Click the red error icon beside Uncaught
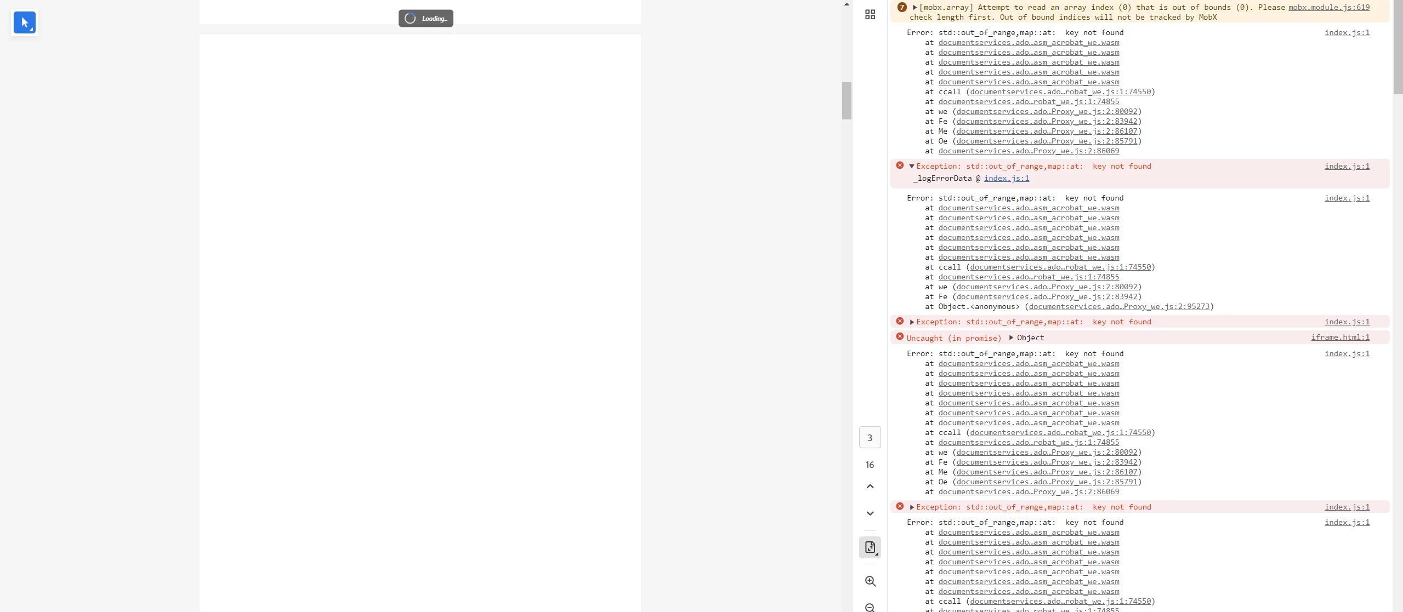Image resolution: width=1403 pixels, height=612 pixels. click(900, 337)
